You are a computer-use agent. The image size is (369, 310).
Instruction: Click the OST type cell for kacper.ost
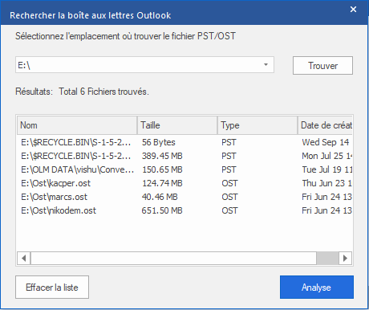[229, 183]
